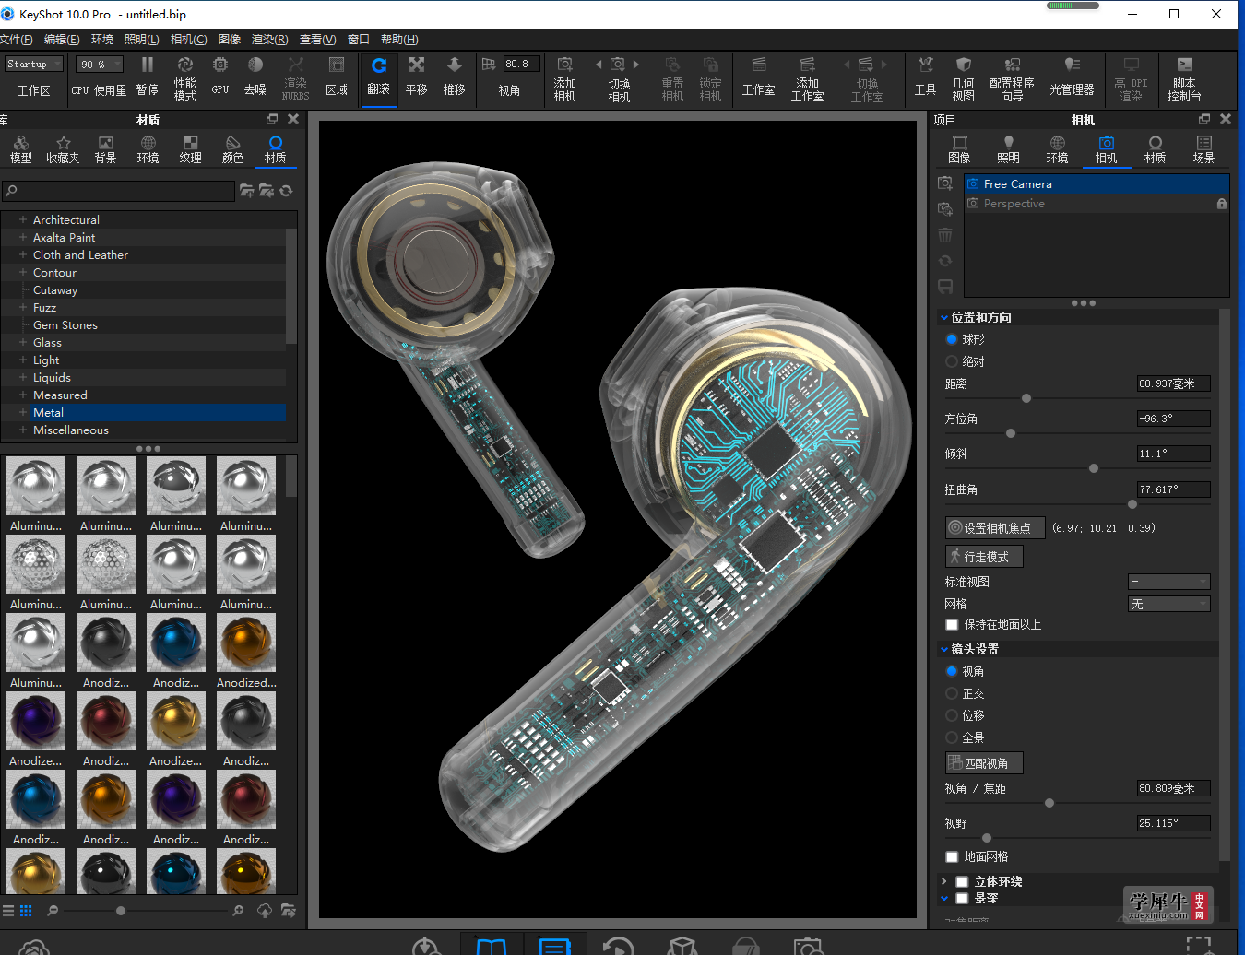
Task: Open the 渲染 Render menu
Action: pos(269,40)
